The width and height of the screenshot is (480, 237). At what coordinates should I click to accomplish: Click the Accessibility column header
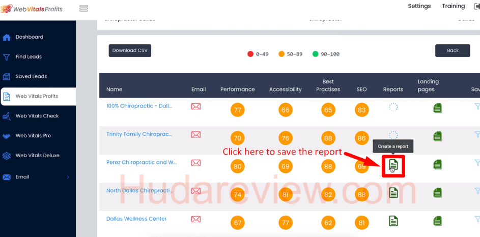pyautogui.click(x=286, y=90)
